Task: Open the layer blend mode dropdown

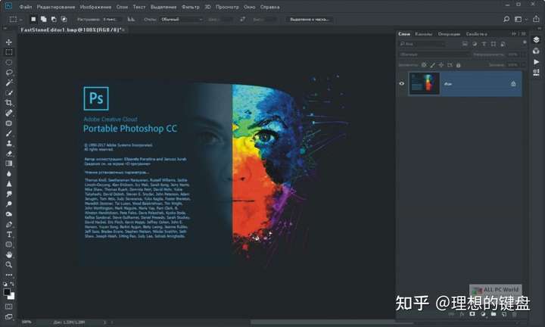Action: click(x=434, y=54)
